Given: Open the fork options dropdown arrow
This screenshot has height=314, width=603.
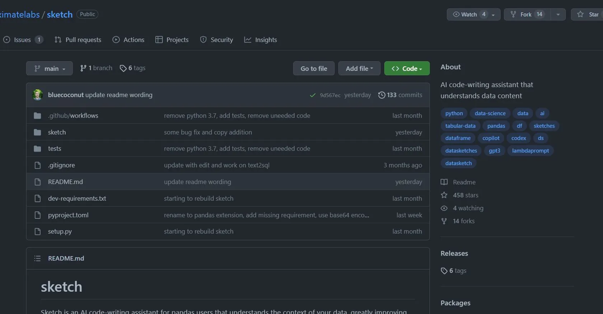Looking at the screenshot, I should point(558,14).
